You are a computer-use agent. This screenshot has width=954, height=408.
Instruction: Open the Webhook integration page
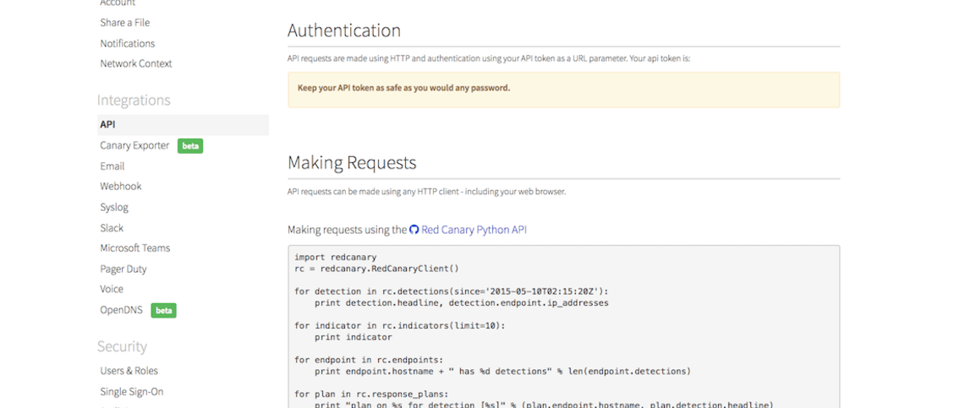click(x=121, y=187)
